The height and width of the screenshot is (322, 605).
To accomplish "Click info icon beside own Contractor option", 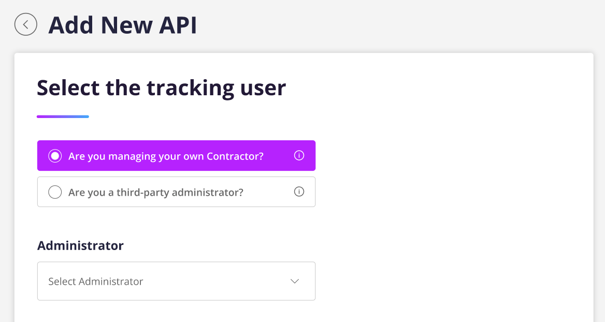I will tap(299, 155).
